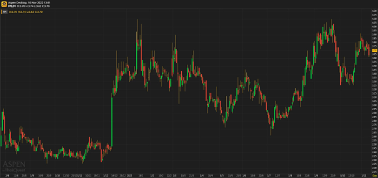The image size is (378, 178).
Task: Click the 1/9 date label at far left
Action: (32, 175)
